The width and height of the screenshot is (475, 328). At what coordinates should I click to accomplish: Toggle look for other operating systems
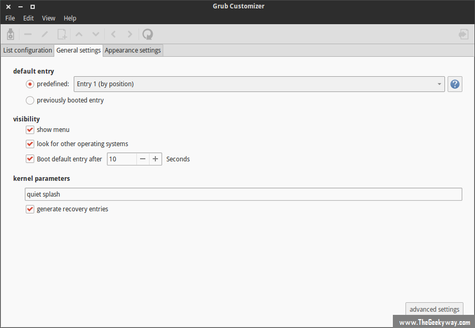(30, 144)
